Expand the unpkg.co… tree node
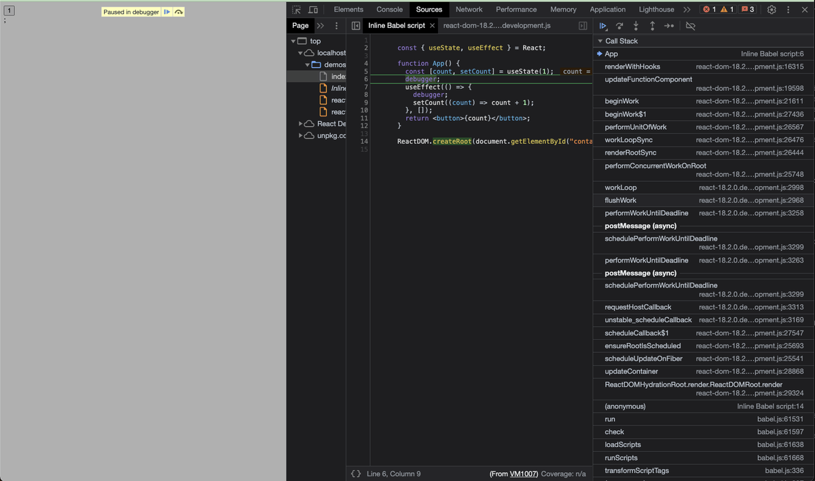Image resolution: width=815 pixels, height=481 pixels. click(x=301, y=136)
